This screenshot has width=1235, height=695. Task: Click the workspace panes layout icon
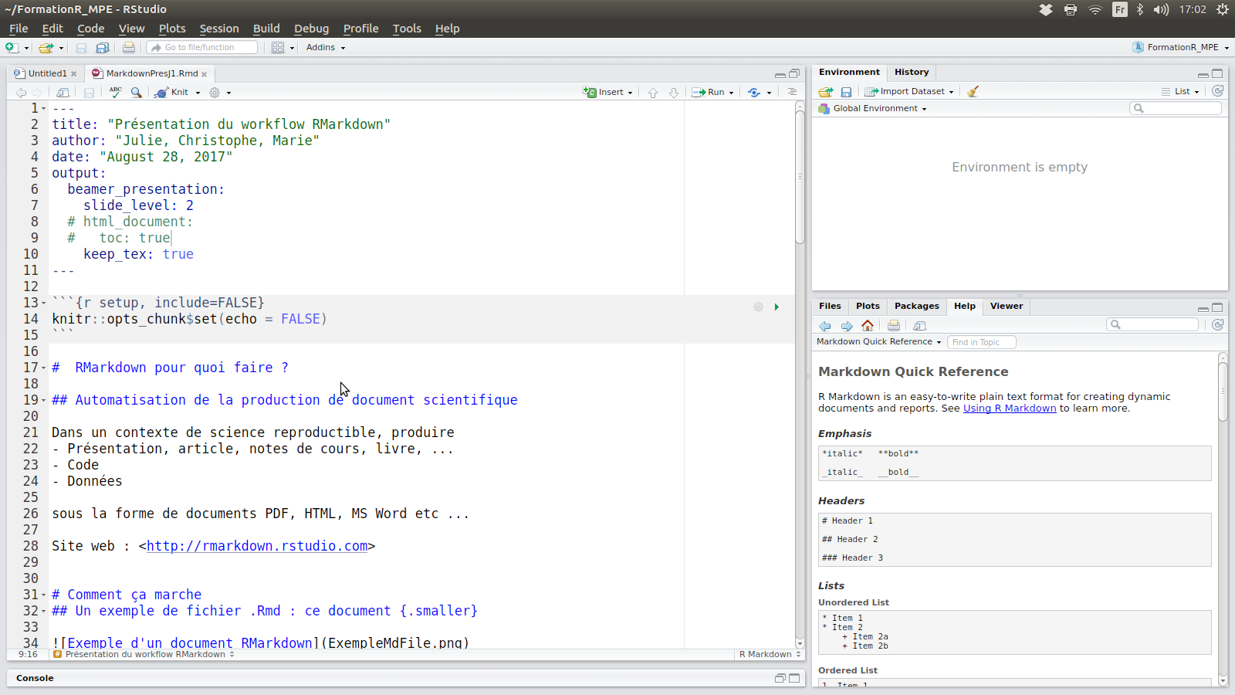click(278, 48)
